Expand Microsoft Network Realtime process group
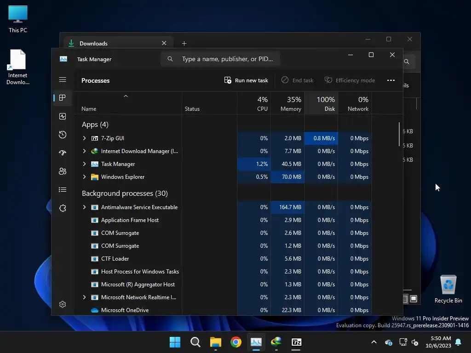Image resolution: width=471 pixels, height=353 pixels. pos(85,297)
